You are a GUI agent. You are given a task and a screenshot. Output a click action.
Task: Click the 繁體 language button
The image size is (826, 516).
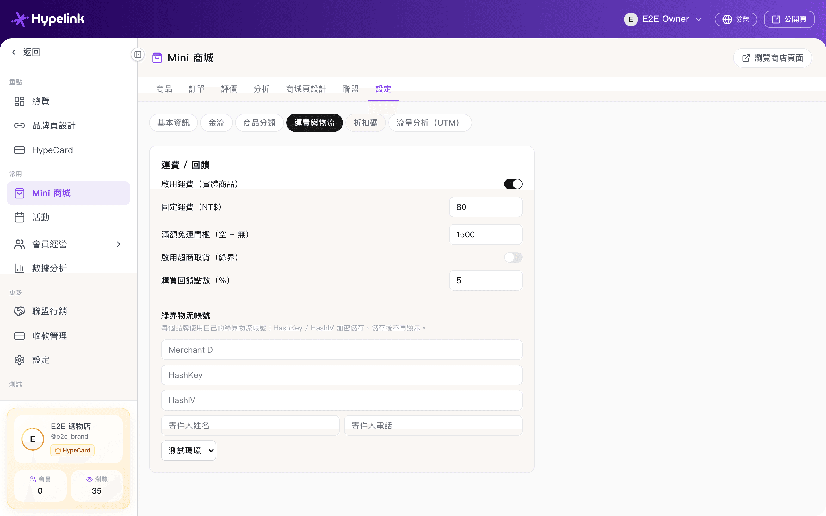click(x=736, y=19)
